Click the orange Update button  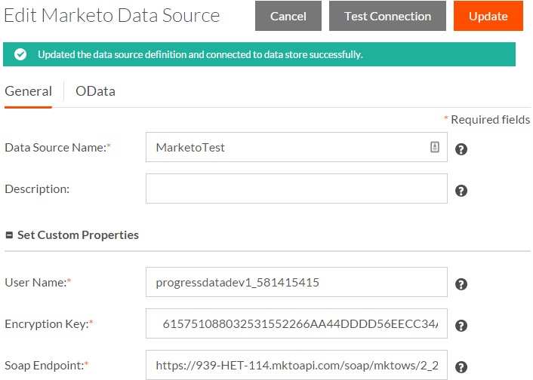pyautogui.click(x=488, y=16)
